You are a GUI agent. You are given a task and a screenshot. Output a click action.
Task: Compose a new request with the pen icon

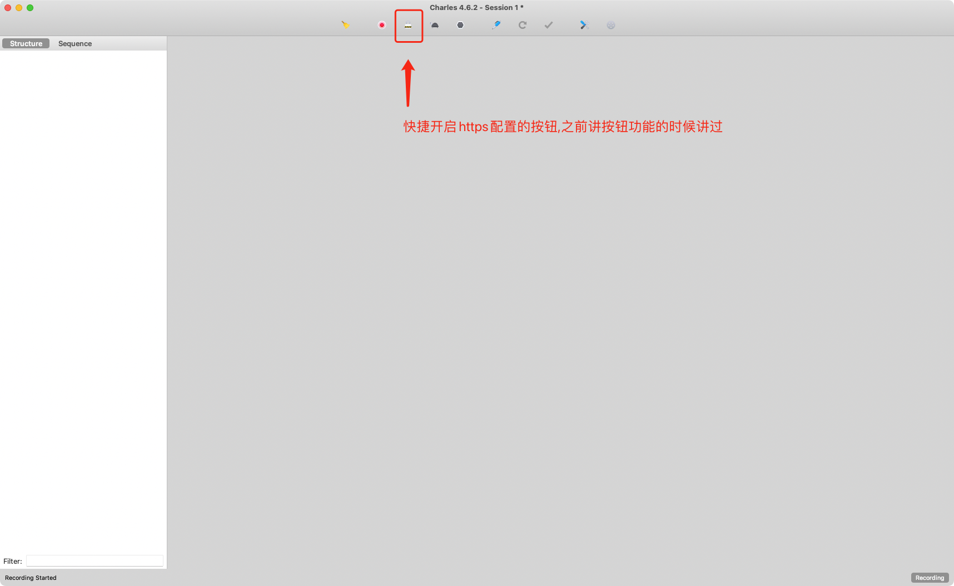495,25
